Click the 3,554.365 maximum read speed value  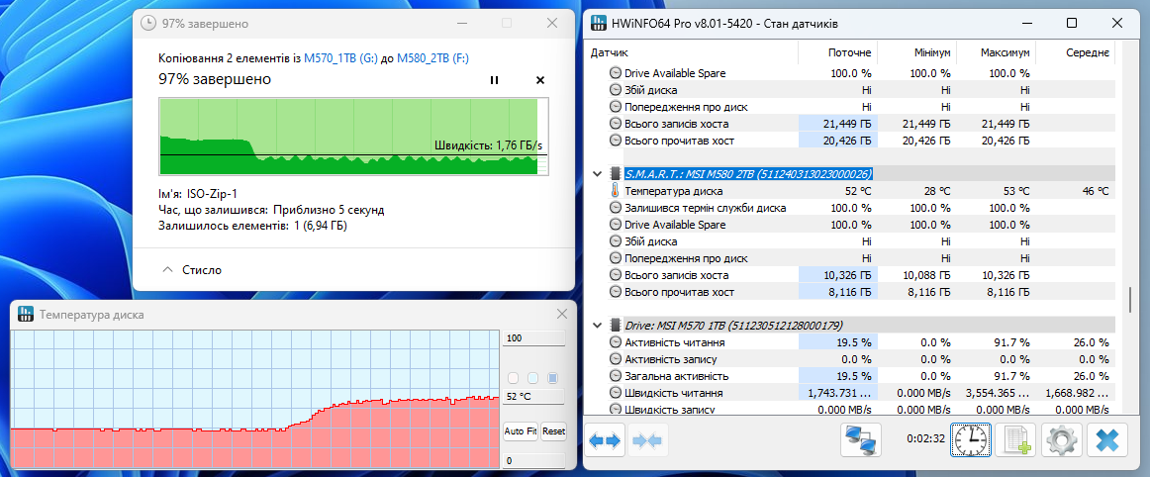999,393
